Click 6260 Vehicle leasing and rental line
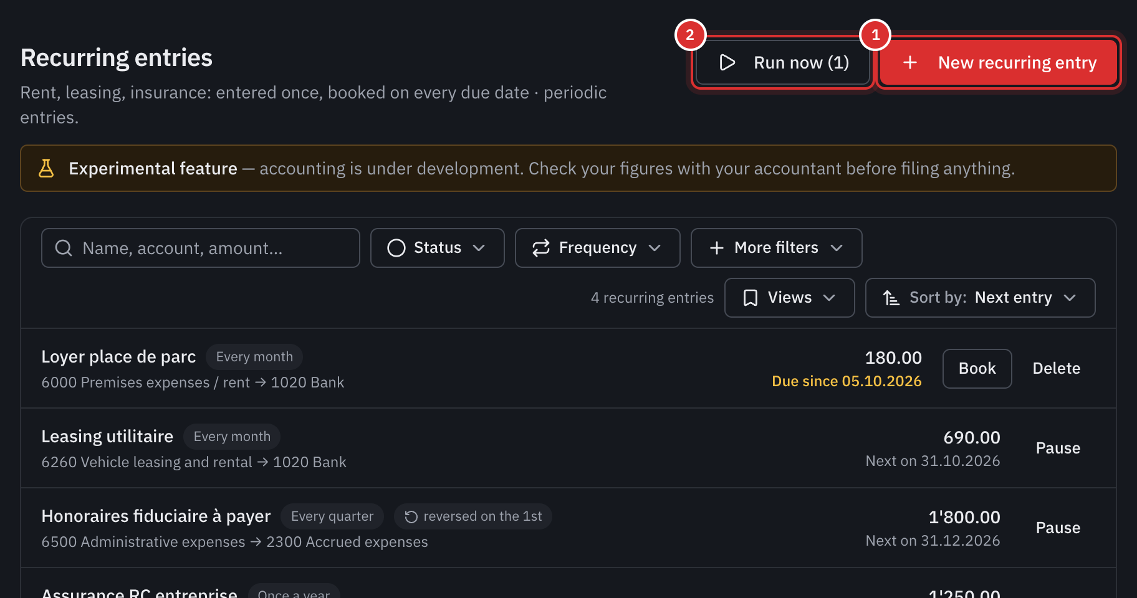 click(x=194, y=462)
